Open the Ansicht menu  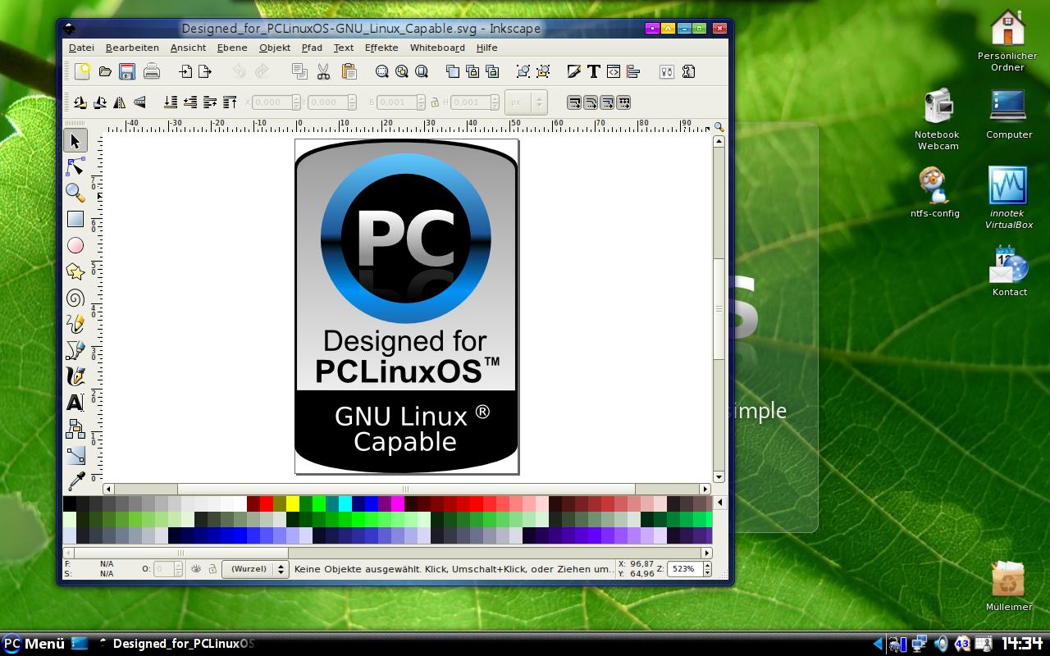[188, 48]
